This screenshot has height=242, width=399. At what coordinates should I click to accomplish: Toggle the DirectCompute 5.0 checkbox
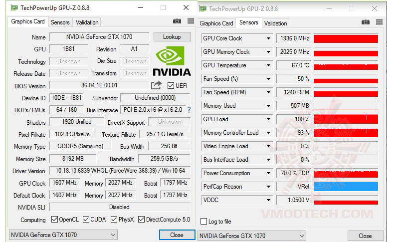tap(141, 220)
